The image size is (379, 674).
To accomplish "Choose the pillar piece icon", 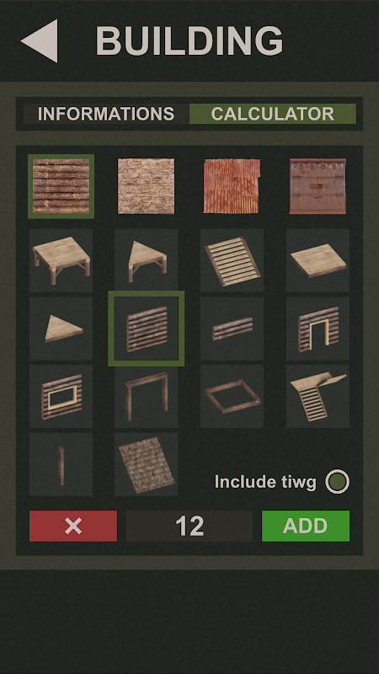I will 61,464.
